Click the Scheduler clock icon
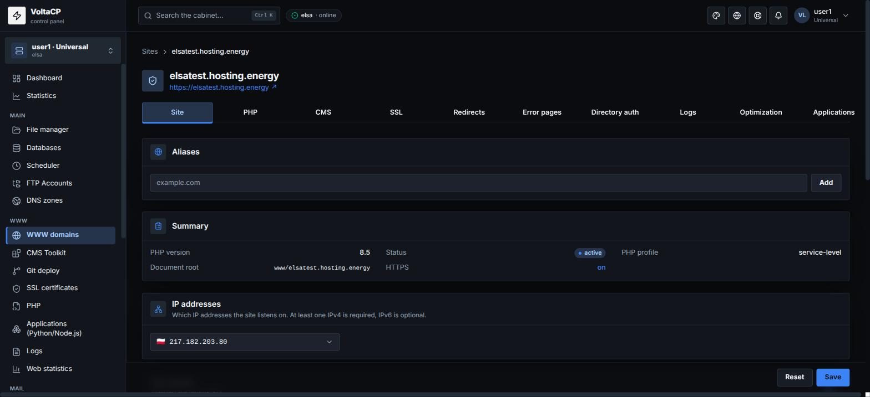 click(x=17, y=166)
